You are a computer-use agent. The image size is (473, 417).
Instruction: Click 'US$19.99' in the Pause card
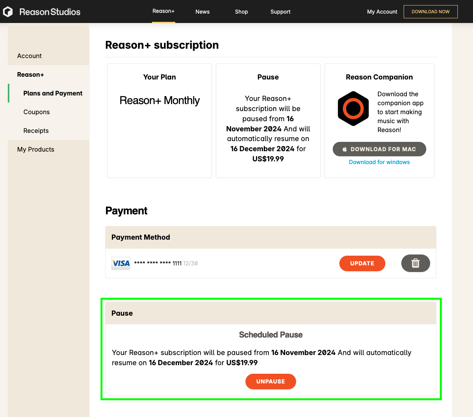point(268,159)
